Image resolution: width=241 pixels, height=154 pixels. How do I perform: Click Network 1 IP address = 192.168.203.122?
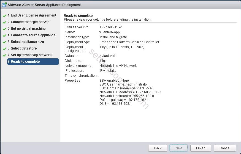[x=130, y=92]
